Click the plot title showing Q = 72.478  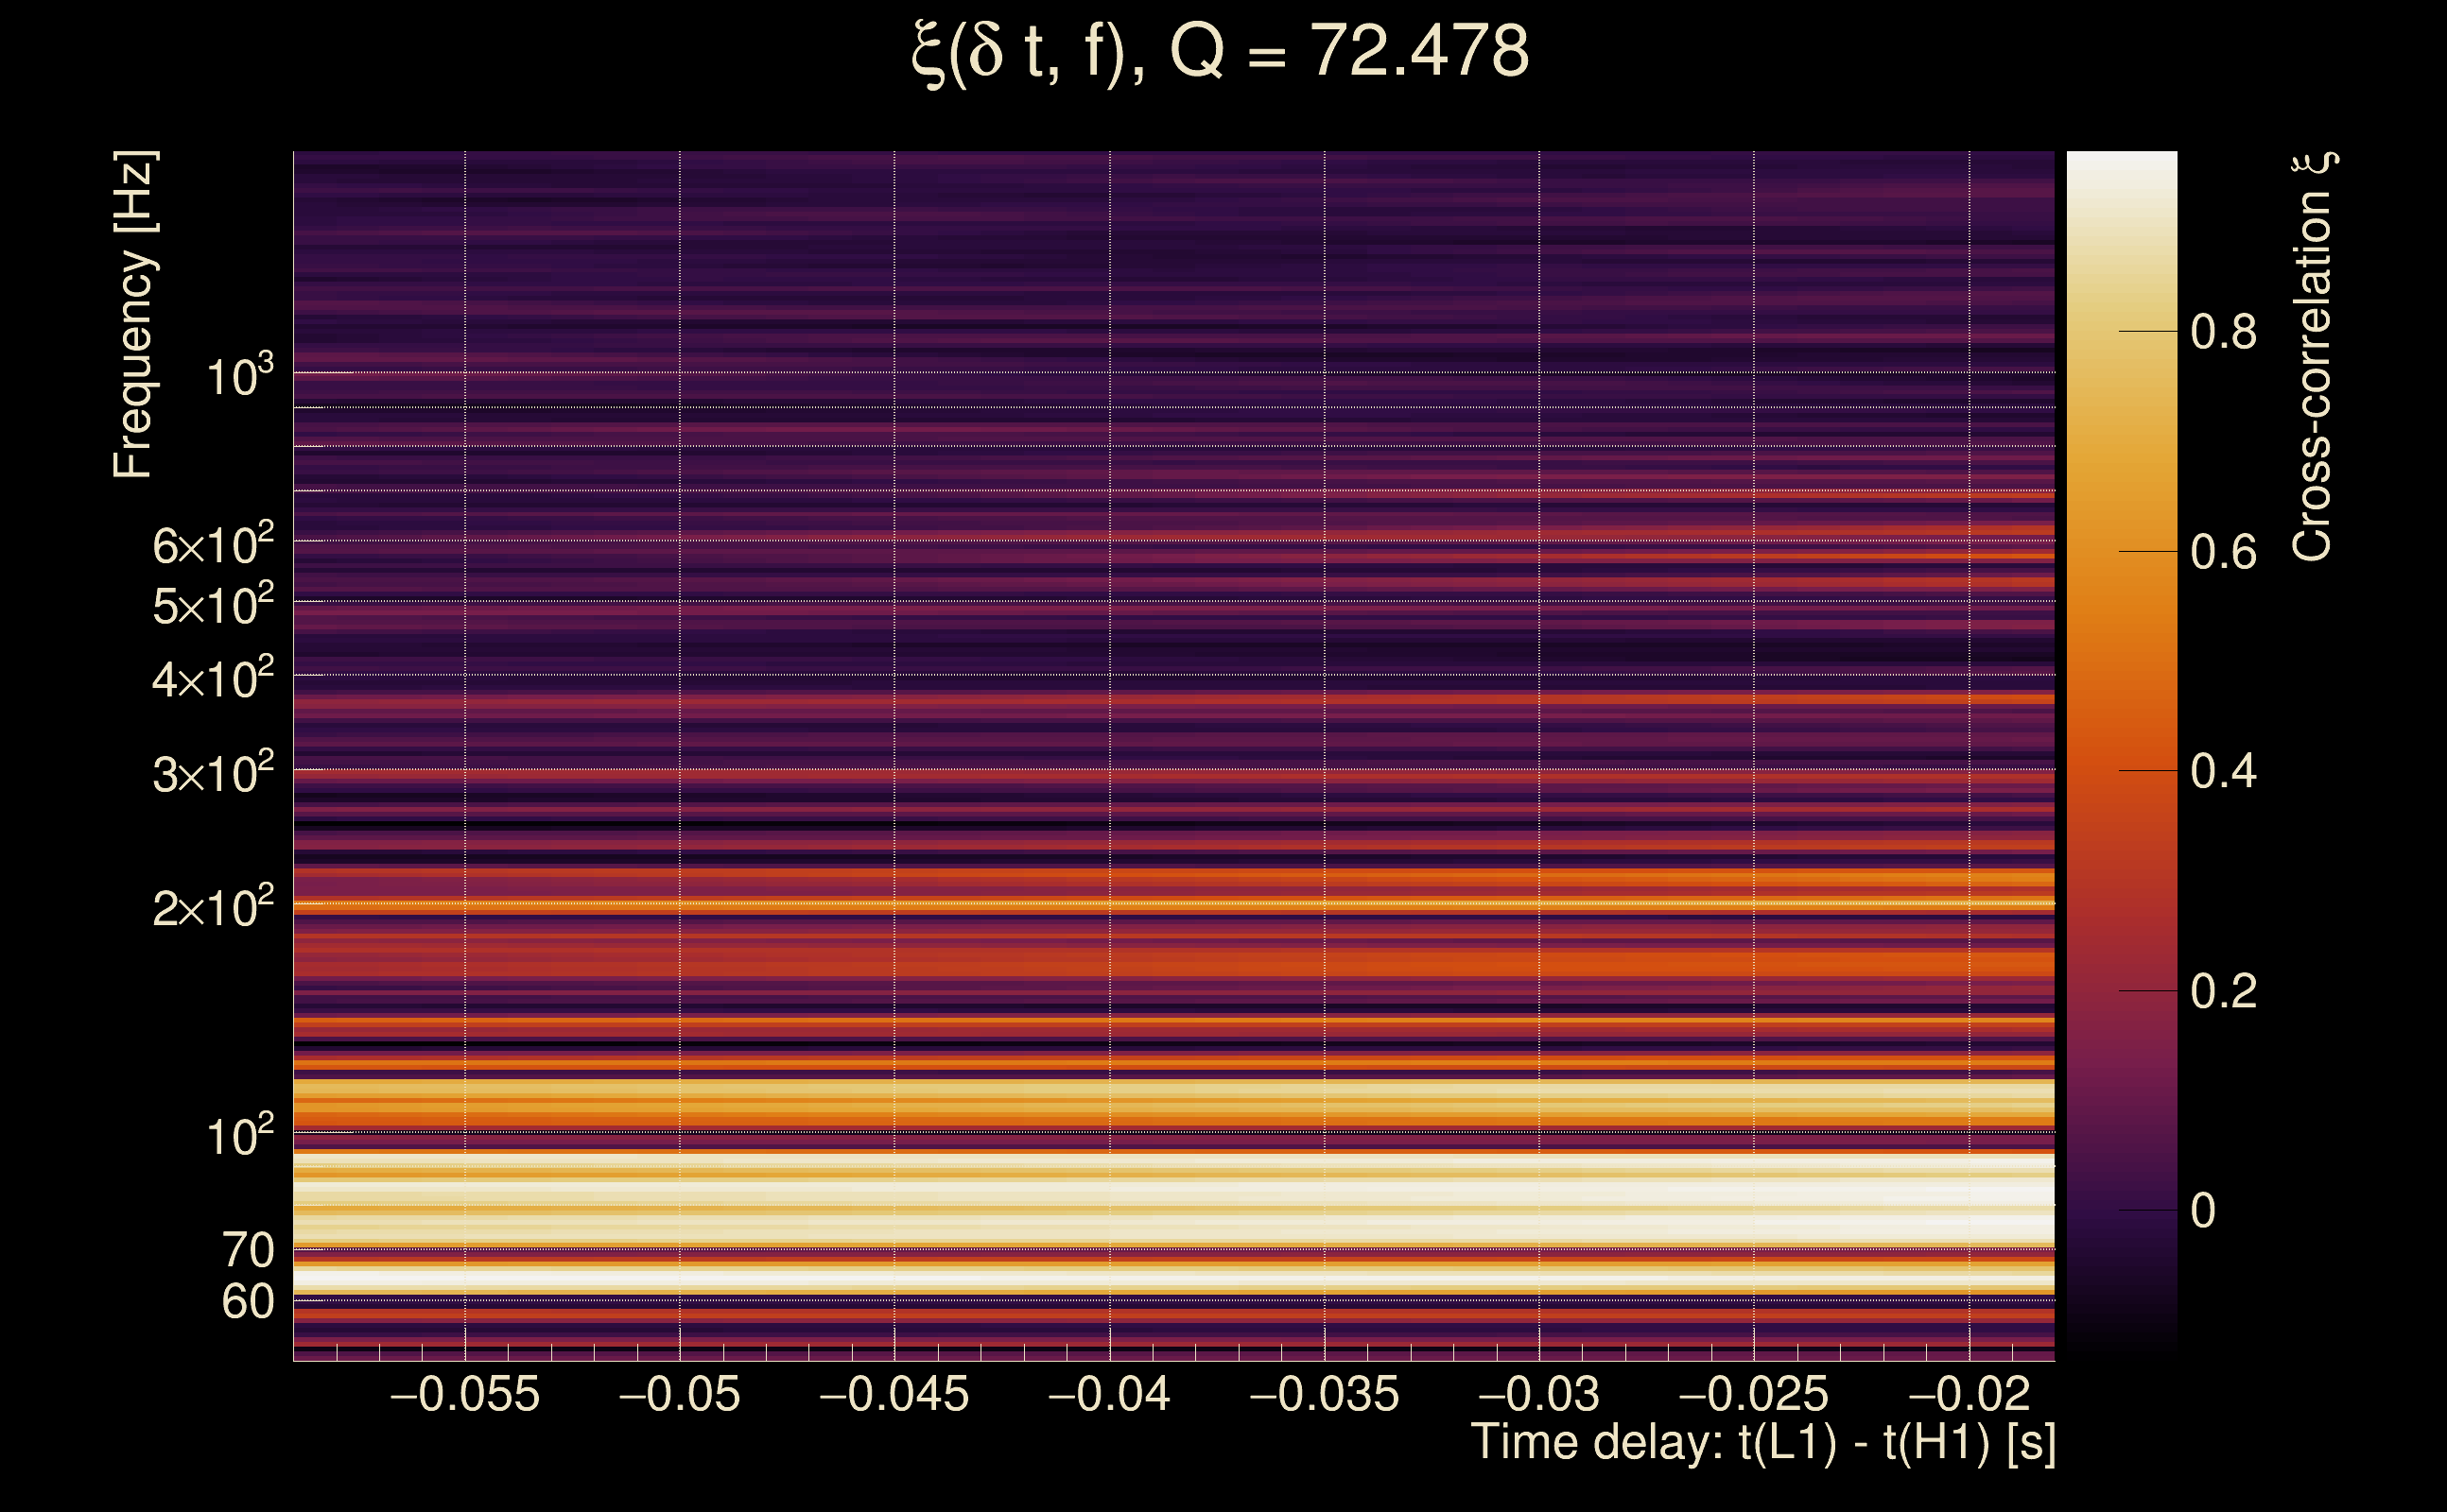[1221, 52]
